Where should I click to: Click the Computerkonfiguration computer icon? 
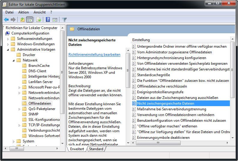(8, 33)
